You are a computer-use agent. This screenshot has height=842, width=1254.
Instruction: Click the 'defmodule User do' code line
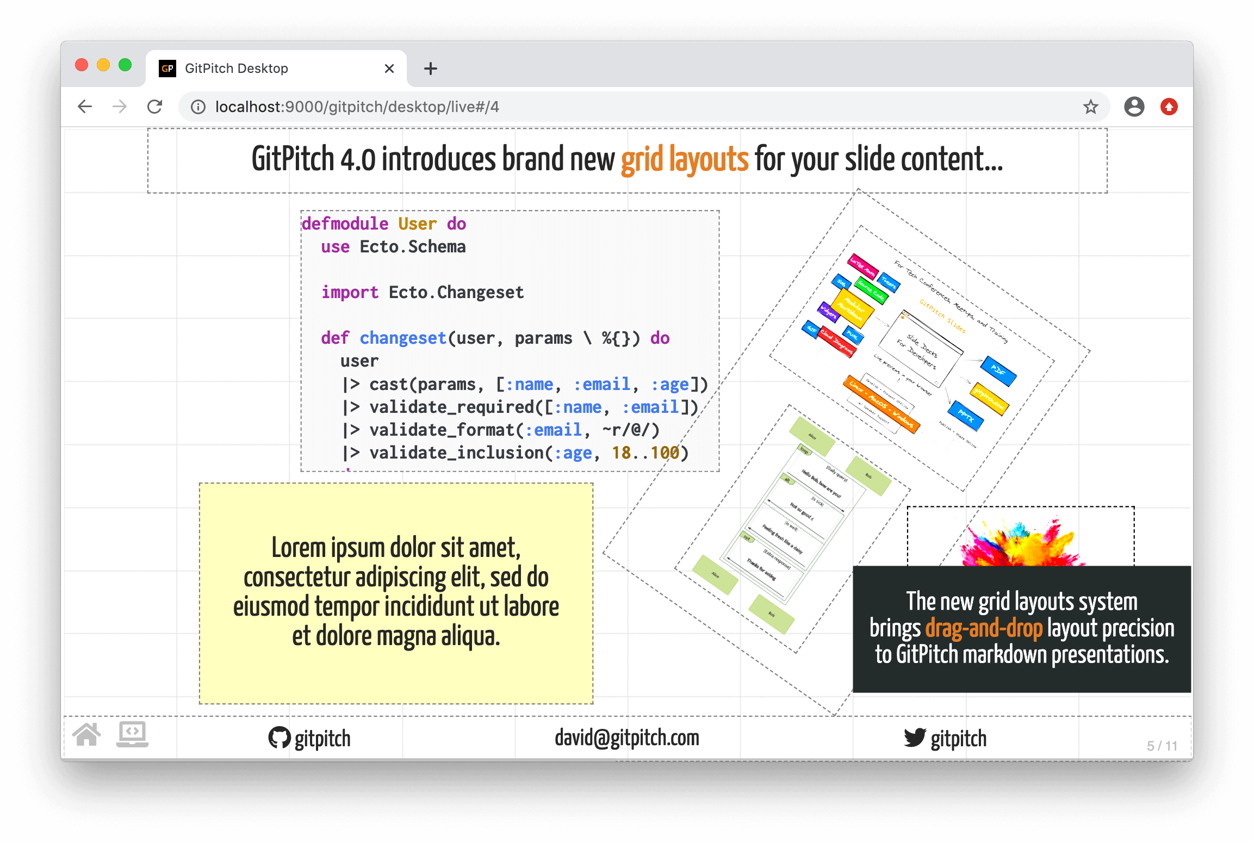coord(384,224)
